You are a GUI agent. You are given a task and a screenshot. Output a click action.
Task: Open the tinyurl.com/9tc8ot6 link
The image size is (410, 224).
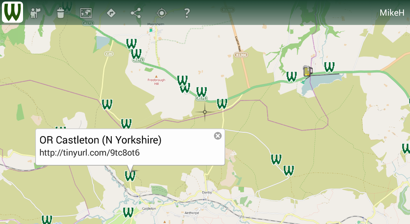tap(89, 153)
